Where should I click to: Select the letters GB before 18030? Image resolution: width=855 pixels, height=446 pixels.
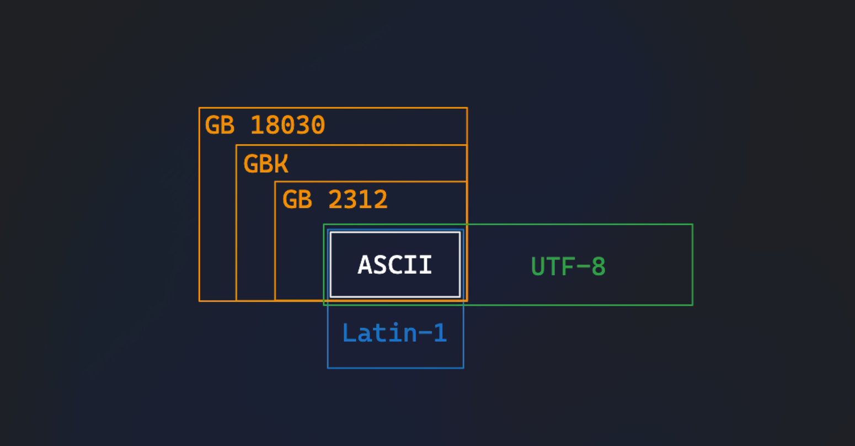pyautogui.click(x=220, y=125)
